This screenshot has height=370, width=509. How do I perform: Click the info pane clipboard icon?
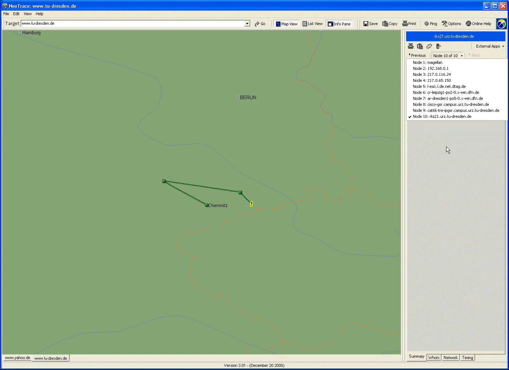coord(420,46)
